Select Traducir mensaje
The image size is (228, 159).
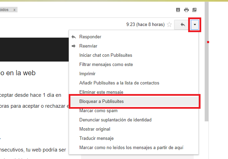tap(96, 138)
